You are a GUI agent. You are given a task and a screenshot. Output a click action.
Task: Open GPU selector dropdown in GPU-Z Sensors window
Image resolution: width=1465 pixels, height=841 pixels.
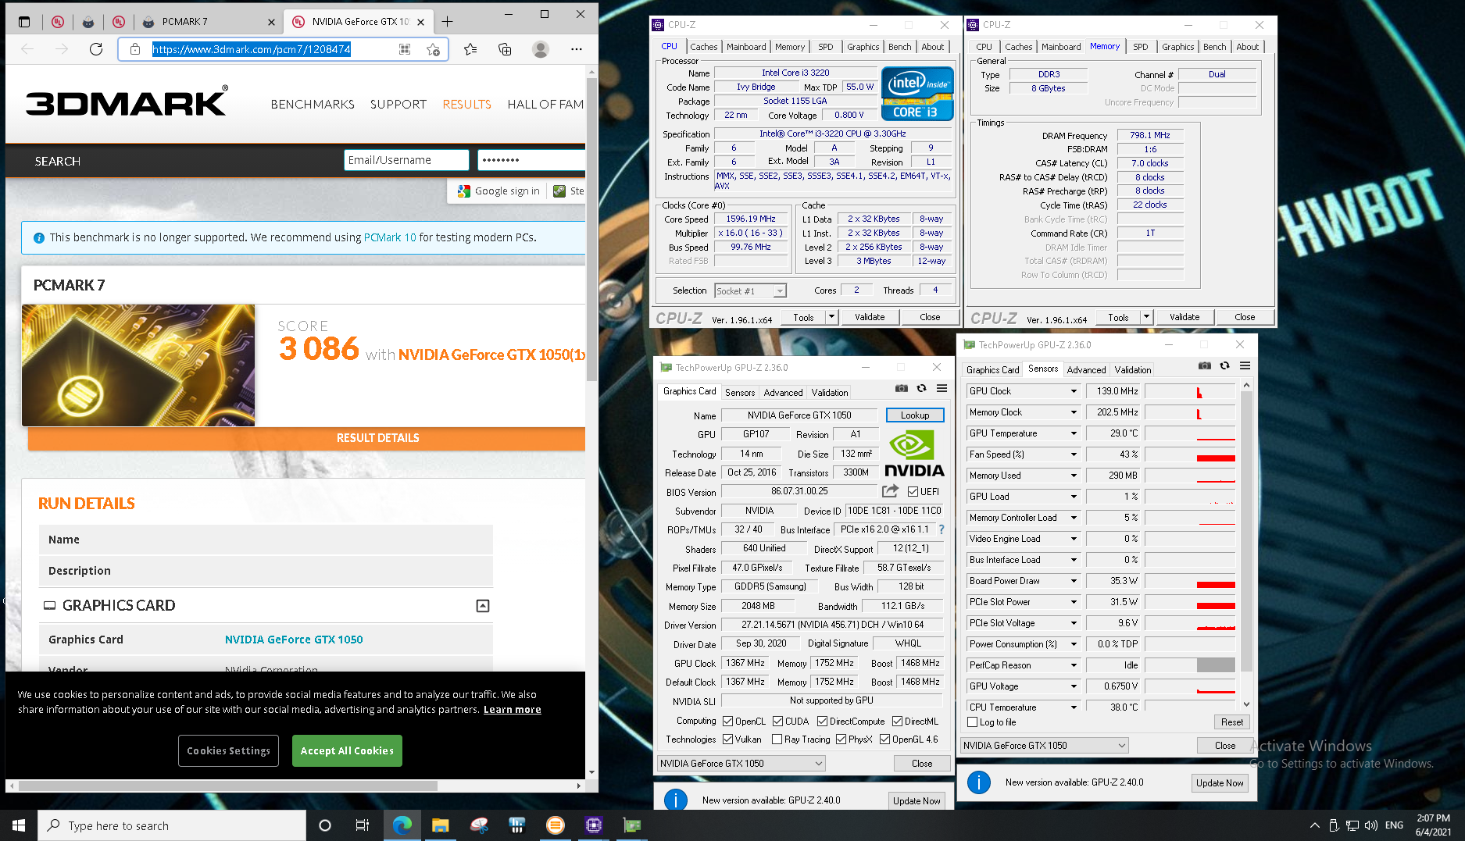1045,746
